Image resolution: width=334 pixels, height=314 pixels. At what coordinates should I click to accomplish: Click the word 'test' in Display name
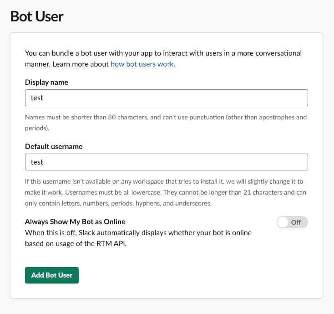point(37,98)
